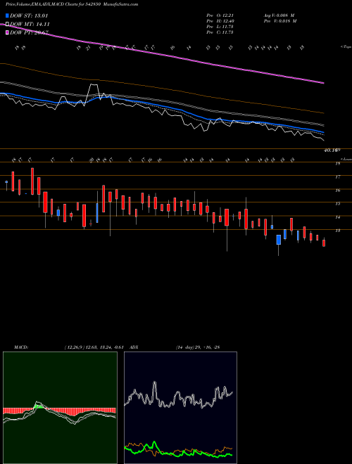Click the 40.149 price level label
352x464 pixels.
click(x=332, y=150)
